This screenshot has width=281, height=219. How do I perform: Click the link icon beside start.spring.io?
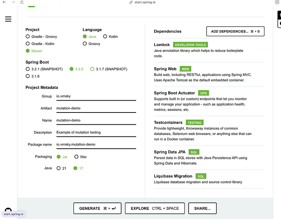pyautogui.click(x=131, y=2)
